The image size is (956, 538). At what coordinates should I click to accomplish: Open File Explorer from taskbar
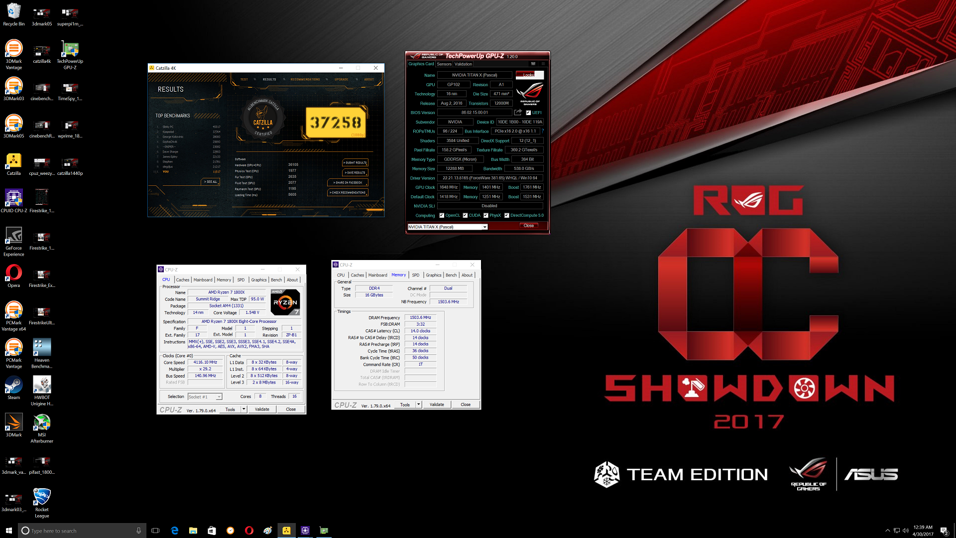[x=193, y=531]
